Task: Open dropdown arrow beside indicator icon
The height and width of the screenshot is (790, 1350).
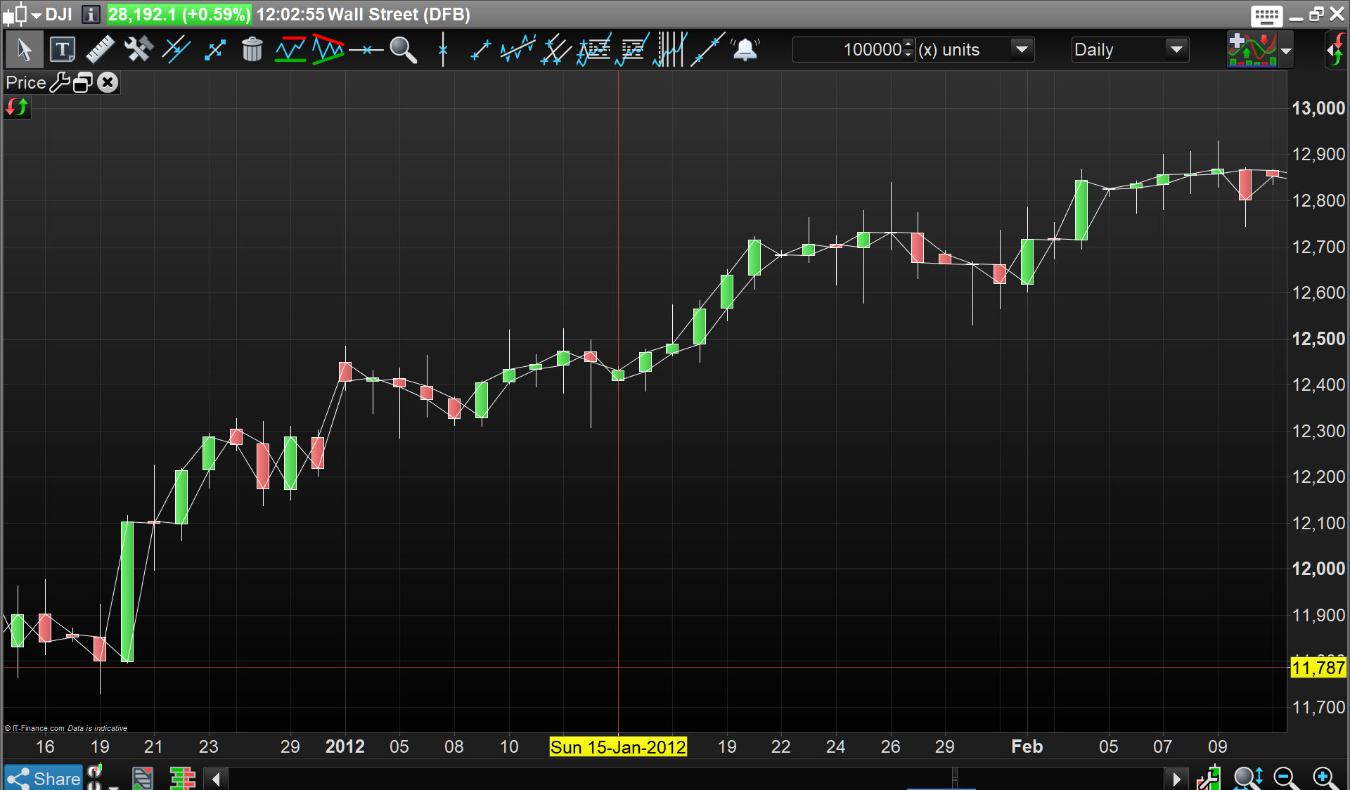Action: pyautogui.click(x=1286, y=51)
